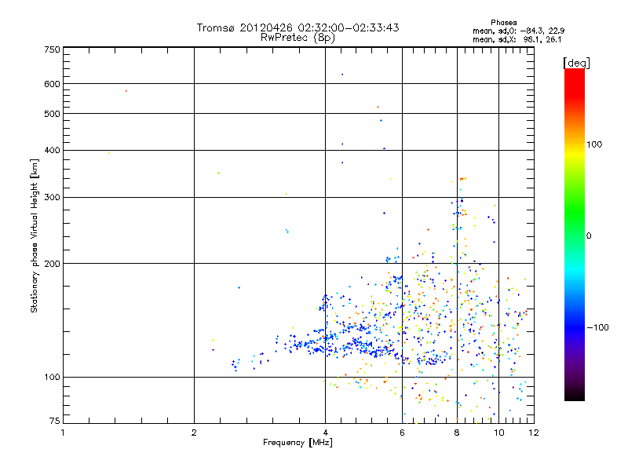
Task: Click the Frequency [MHz] axis label
Action: (298, 443)
